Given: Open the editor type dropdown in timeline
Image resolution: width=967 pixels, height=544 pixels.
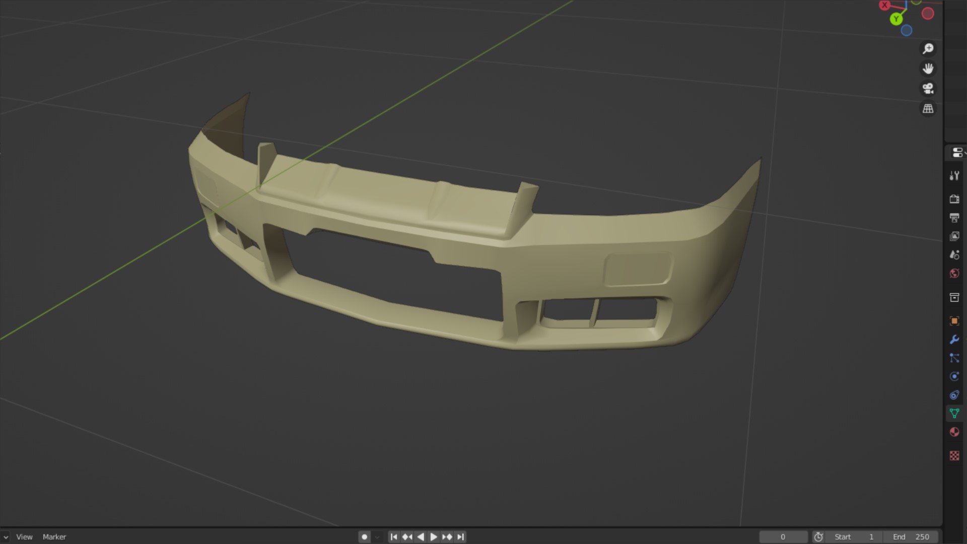Looking at the screenshot, I should 5,537.
